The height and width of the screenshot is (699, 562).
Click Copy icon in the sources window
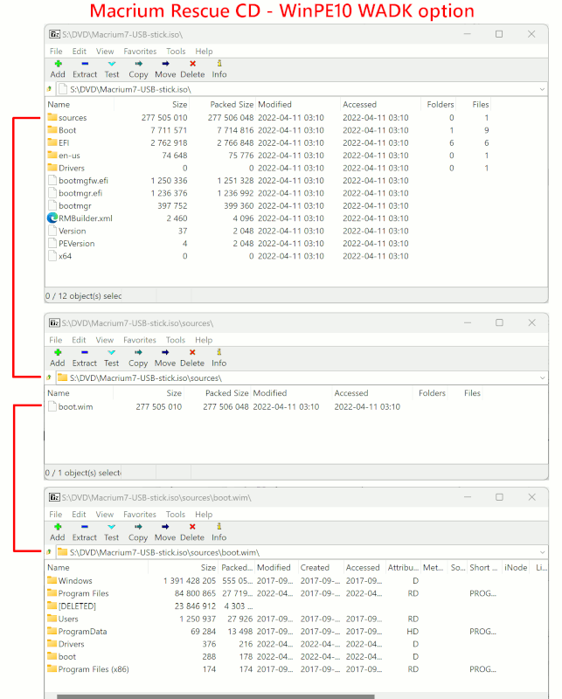(138, 352)
